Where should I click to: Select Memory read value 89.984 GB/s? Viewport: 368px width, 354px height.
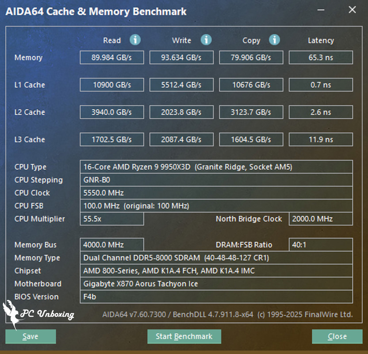[x=112, y=57]
